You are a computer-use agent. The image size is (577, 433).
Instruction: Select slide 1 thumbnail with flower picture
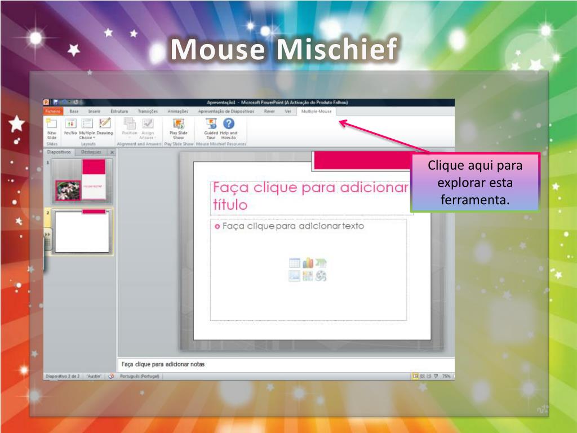point(82,181)
